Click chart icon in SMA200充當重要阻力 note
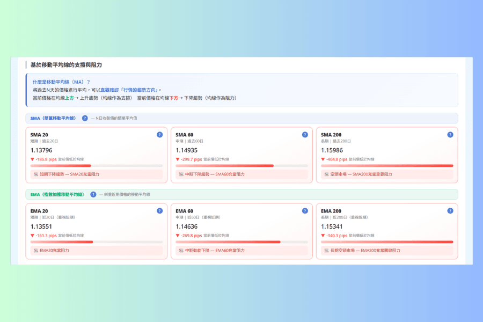The width and height of the screenshot is (483, 322). coord(326,174)
